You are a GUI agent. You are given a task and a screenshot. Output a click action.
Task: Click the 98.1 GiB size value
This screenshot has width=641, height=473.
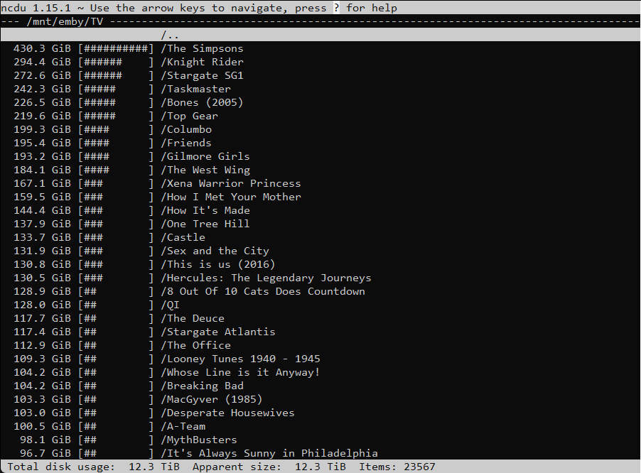(45, 440)
